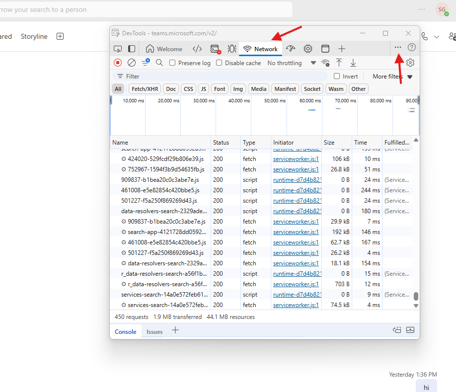Screen dimensions: 456x392
Task: Open the Customize and control DevTools menu
Action: [x=398, y=48]
